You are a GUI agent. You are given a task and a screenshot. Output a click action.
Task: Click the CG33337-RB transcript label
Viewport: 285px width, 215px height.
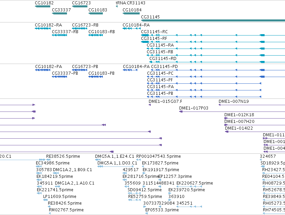click(x=65, y=31)
